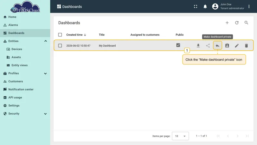Go to first page button
The width and height of the screenshot is (257, 145).
click(x=218, y=136)
